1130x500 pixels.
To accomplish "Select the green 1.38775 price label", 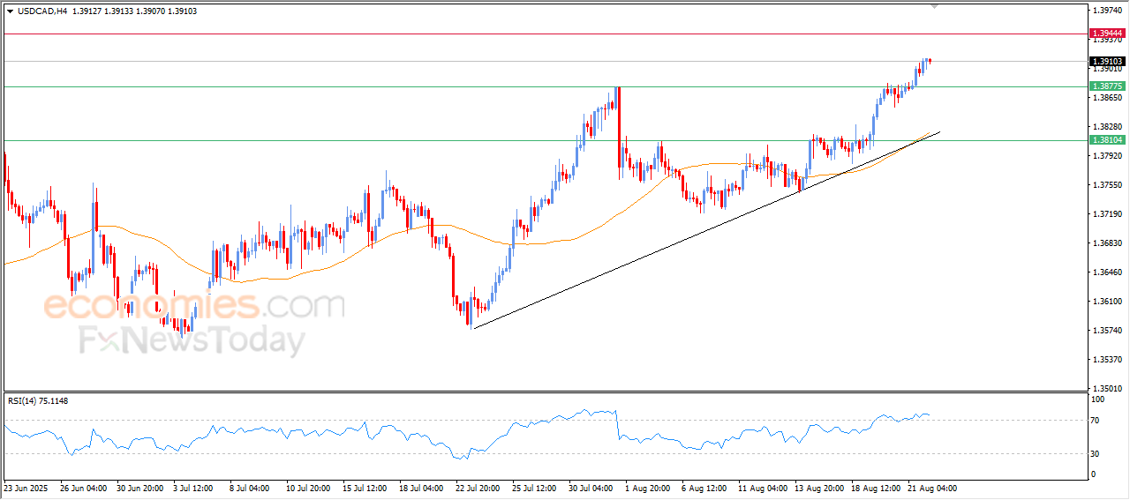I will click(1107, 86).
